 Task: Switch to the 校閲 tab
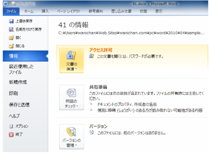pyautogui.click(x=143, y=11)
